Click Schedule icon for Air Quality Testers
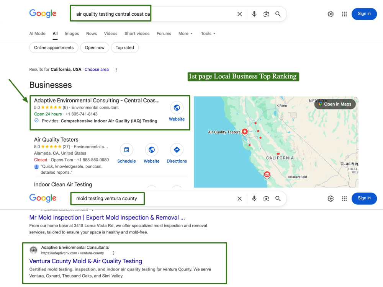The width and height of the screenshot is (383, 287). click(x=126, y=150)
